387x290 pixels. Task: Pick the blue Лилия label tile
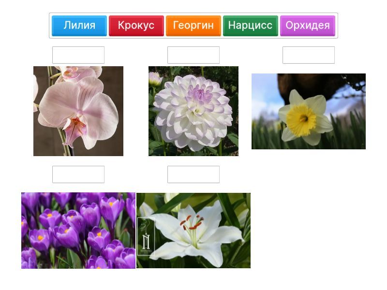click(79, 26)
